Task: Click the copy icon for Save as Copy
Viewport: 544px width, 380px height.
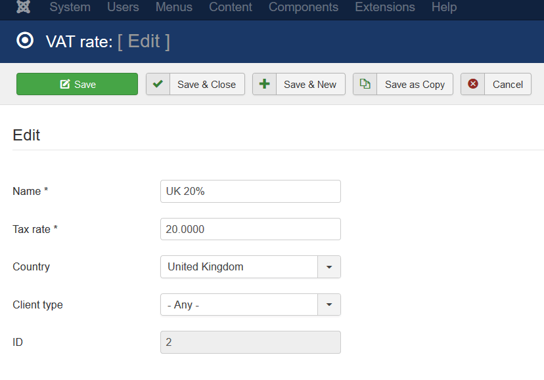Action: click(365, 83)
